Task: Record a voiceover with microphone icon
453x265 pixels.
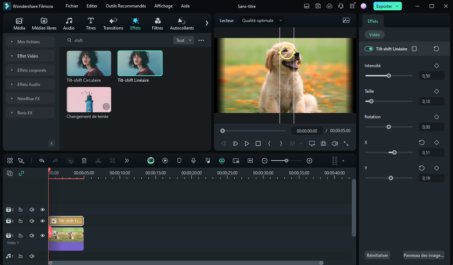Action: coord(193,161)
